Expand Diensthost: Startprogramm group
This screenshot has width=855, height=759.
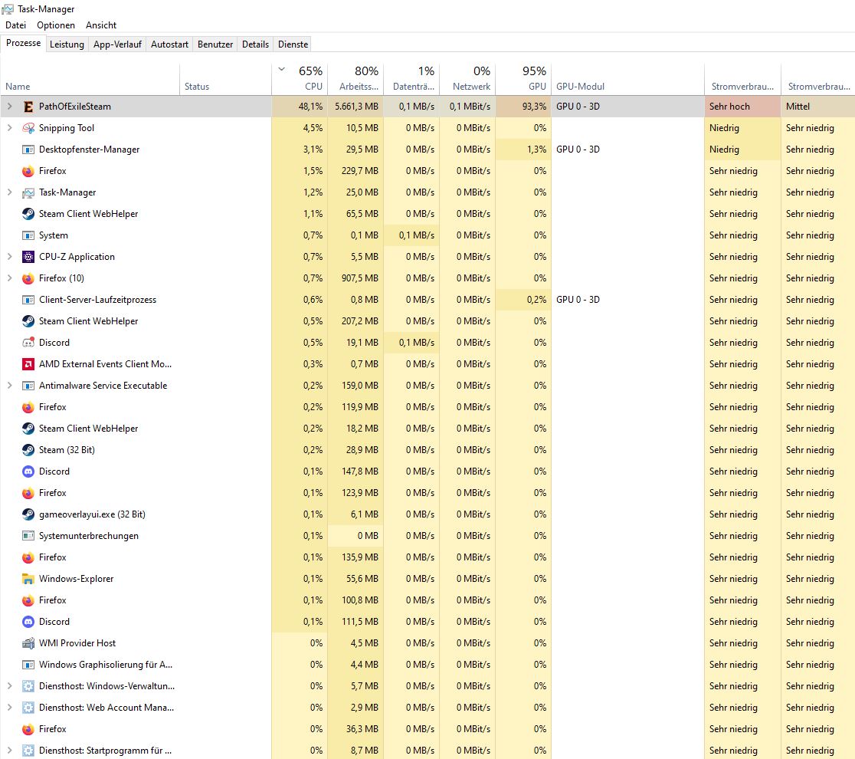[10, 751]
